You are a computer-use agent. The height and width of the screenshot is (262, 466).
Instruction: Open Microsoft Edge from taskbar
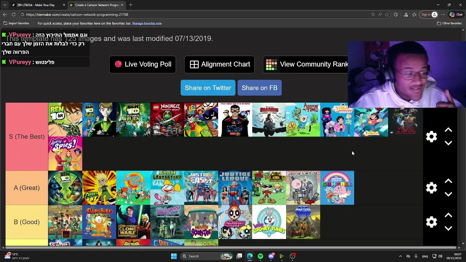[250, 256]
